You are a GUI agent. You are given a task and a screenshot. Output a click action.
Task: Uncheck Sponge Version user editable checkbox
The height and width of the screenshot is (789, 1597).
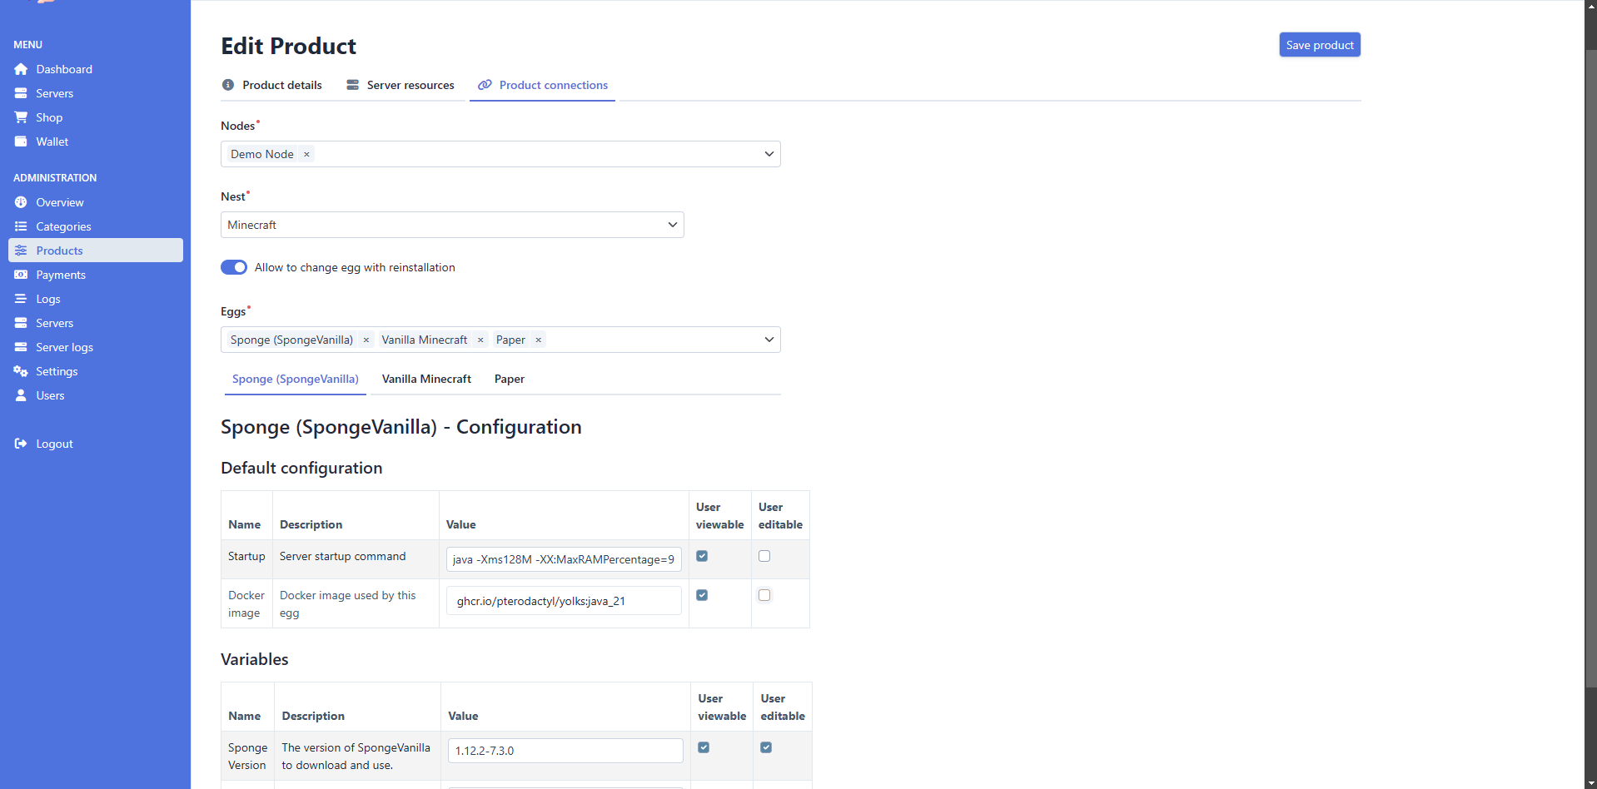766,747
